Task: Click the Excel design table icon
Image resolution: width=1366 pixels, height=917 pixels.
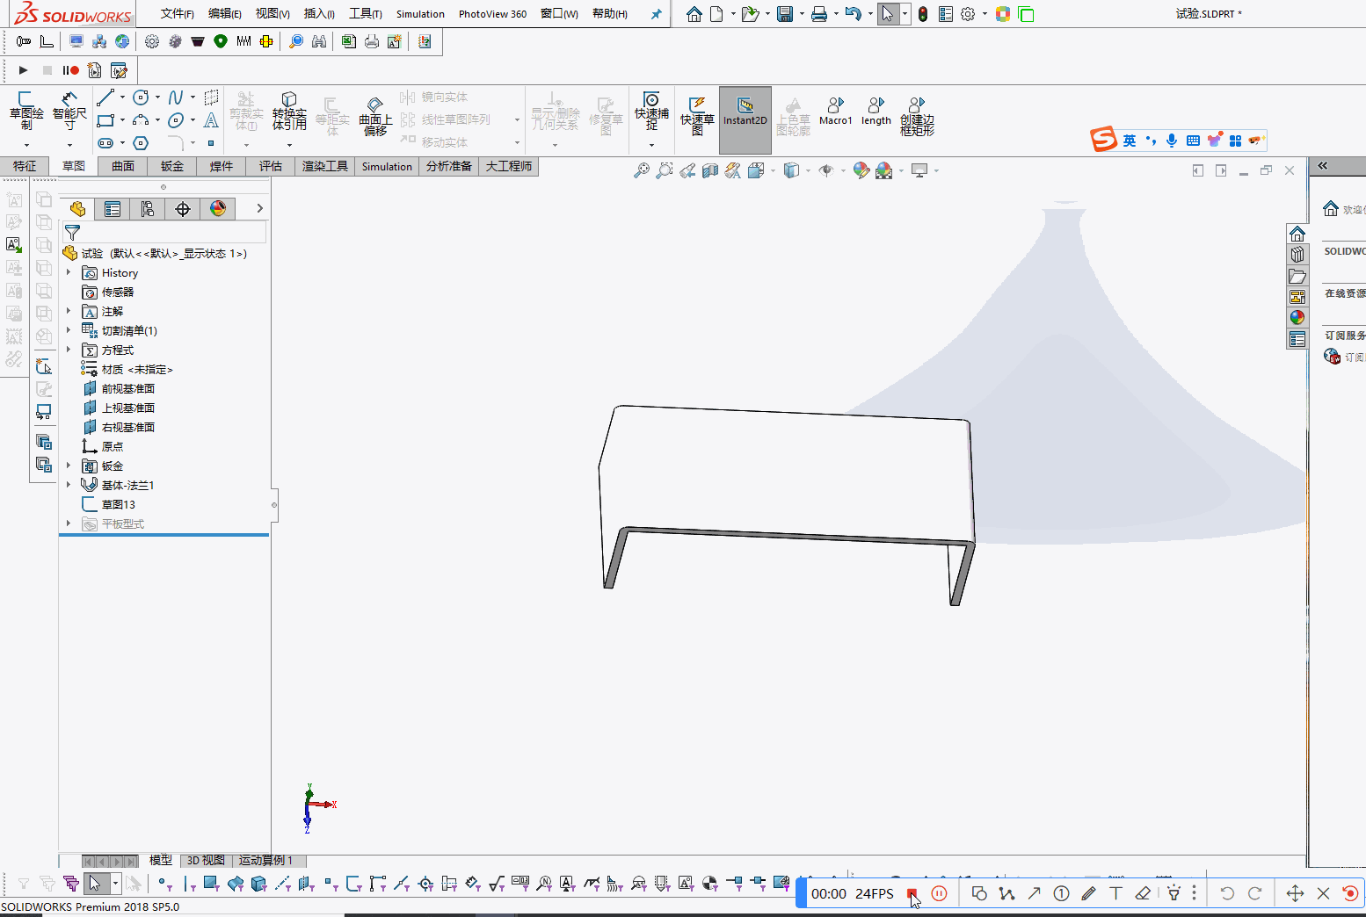Action: point(349,41)
